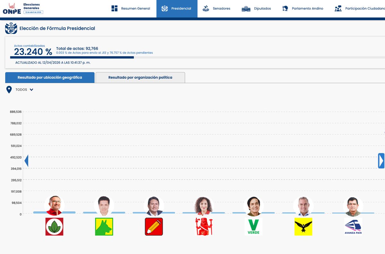The height and width of the screenshot is (254, 385).
Task: Click the 788,032 axis label
Action: [15, 123]
